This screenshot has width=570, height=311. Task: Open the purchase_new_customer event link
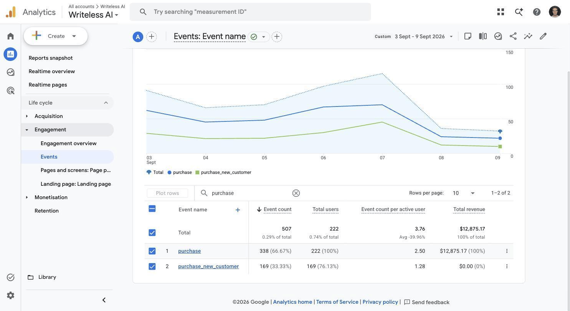click(x=208, y=266)
